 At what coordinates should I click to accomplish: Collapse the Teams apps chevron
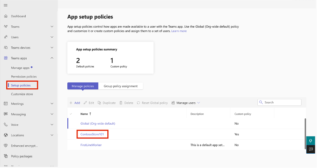(x=52, y=58)
